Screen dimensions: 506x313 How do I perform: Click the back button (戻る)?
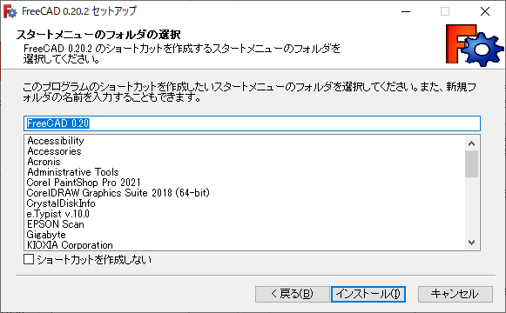coord(292,294)
